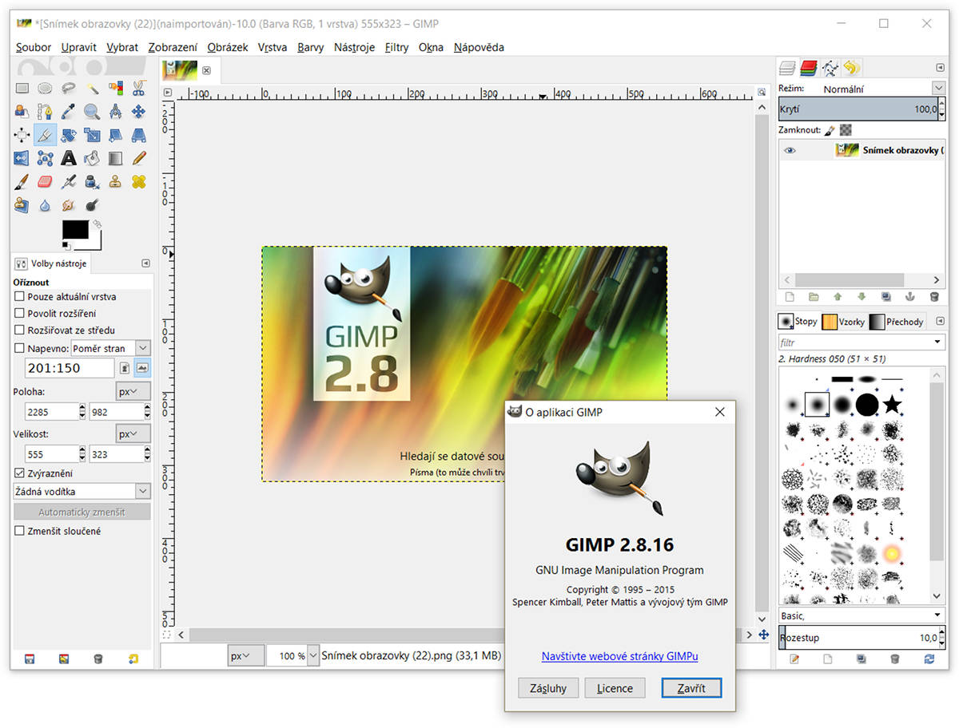This screenshot has height=728, width=959.
Task: Click the Rozestup spacing slider
Action: [x=858, y=638]
